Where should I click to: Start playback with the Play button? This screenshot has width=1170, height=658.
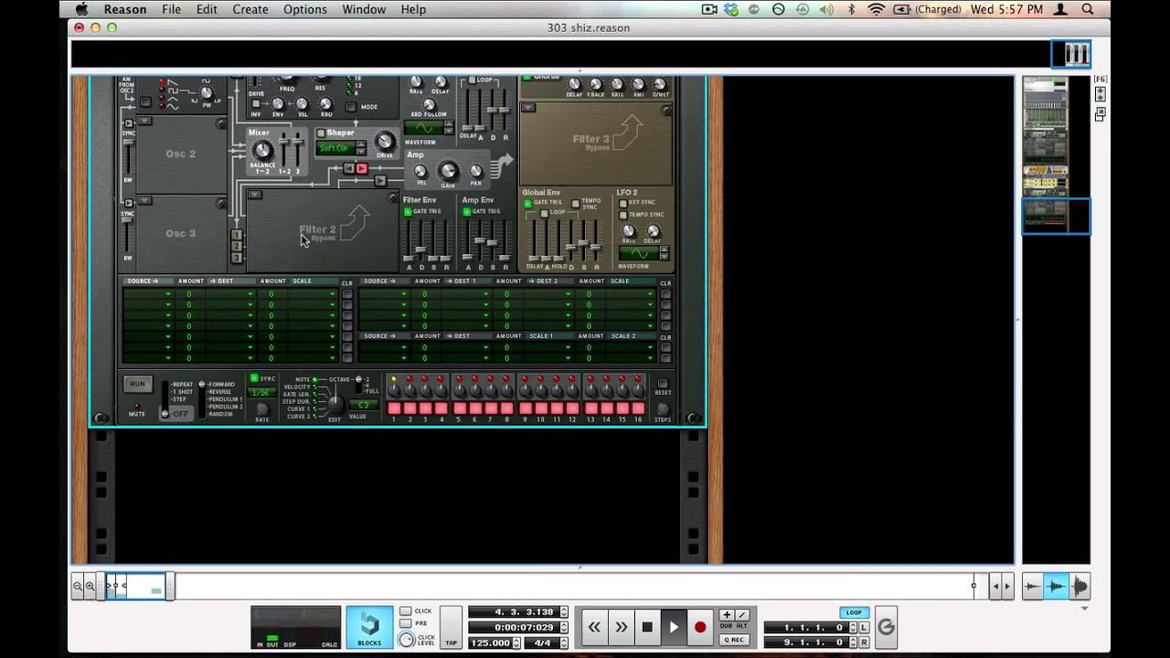coord(674,627)
